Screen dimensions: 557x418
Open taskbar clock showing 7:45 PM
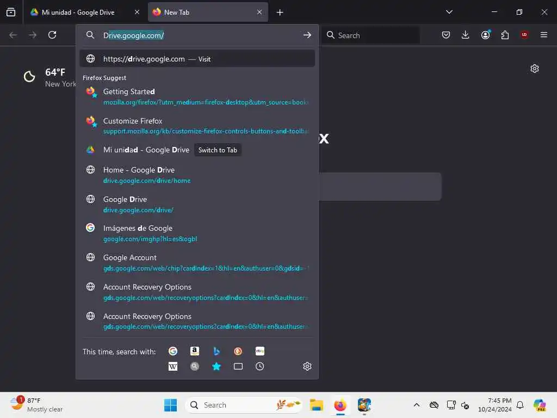[x=495, y=405]
